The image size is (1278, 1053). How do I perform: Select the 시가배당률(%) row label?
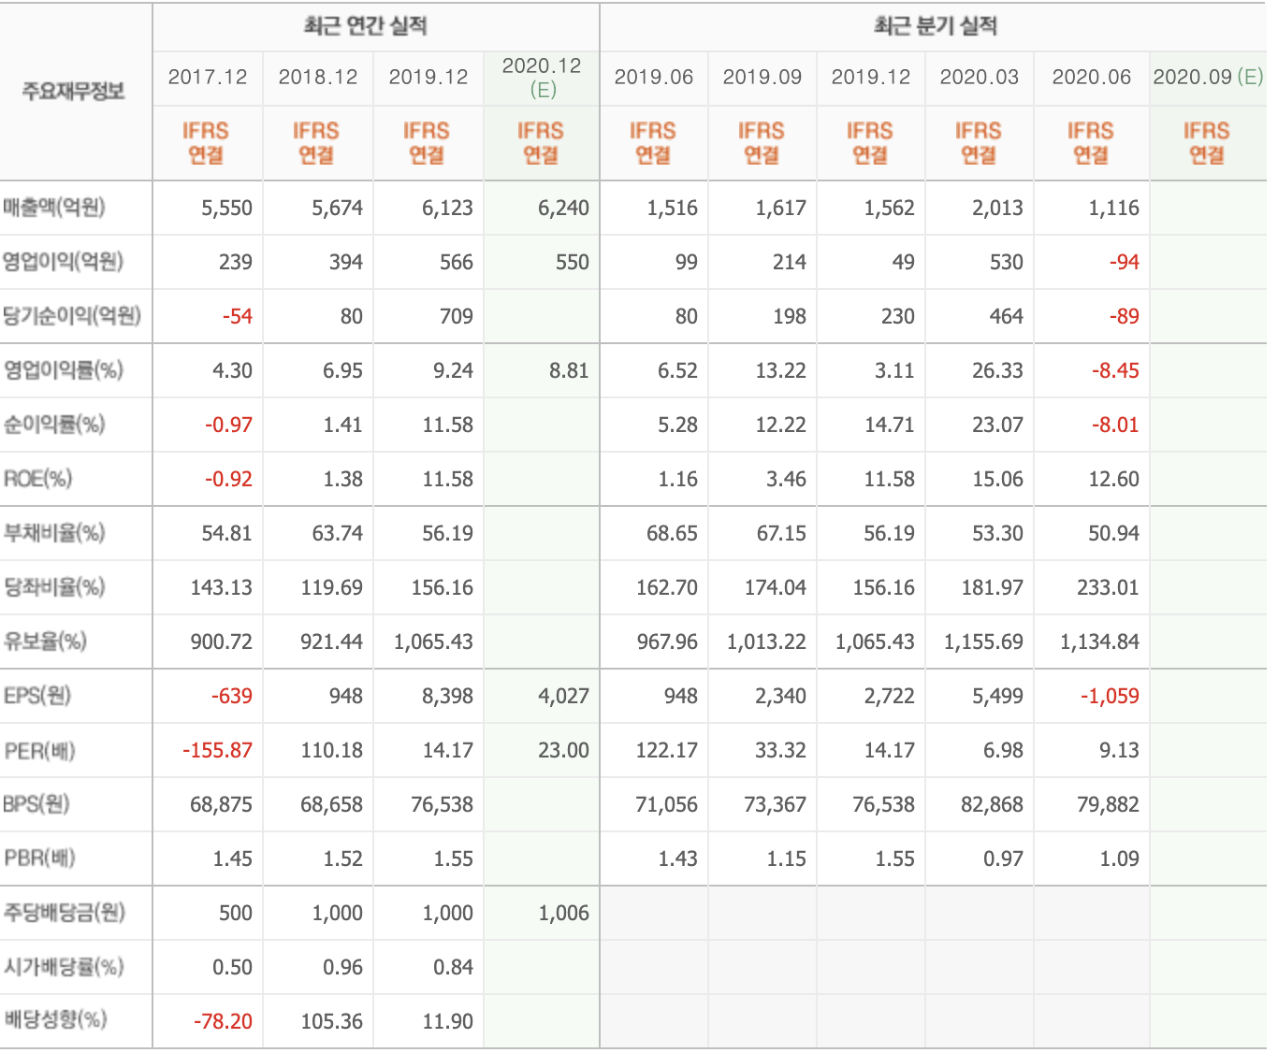pos(64,967)
